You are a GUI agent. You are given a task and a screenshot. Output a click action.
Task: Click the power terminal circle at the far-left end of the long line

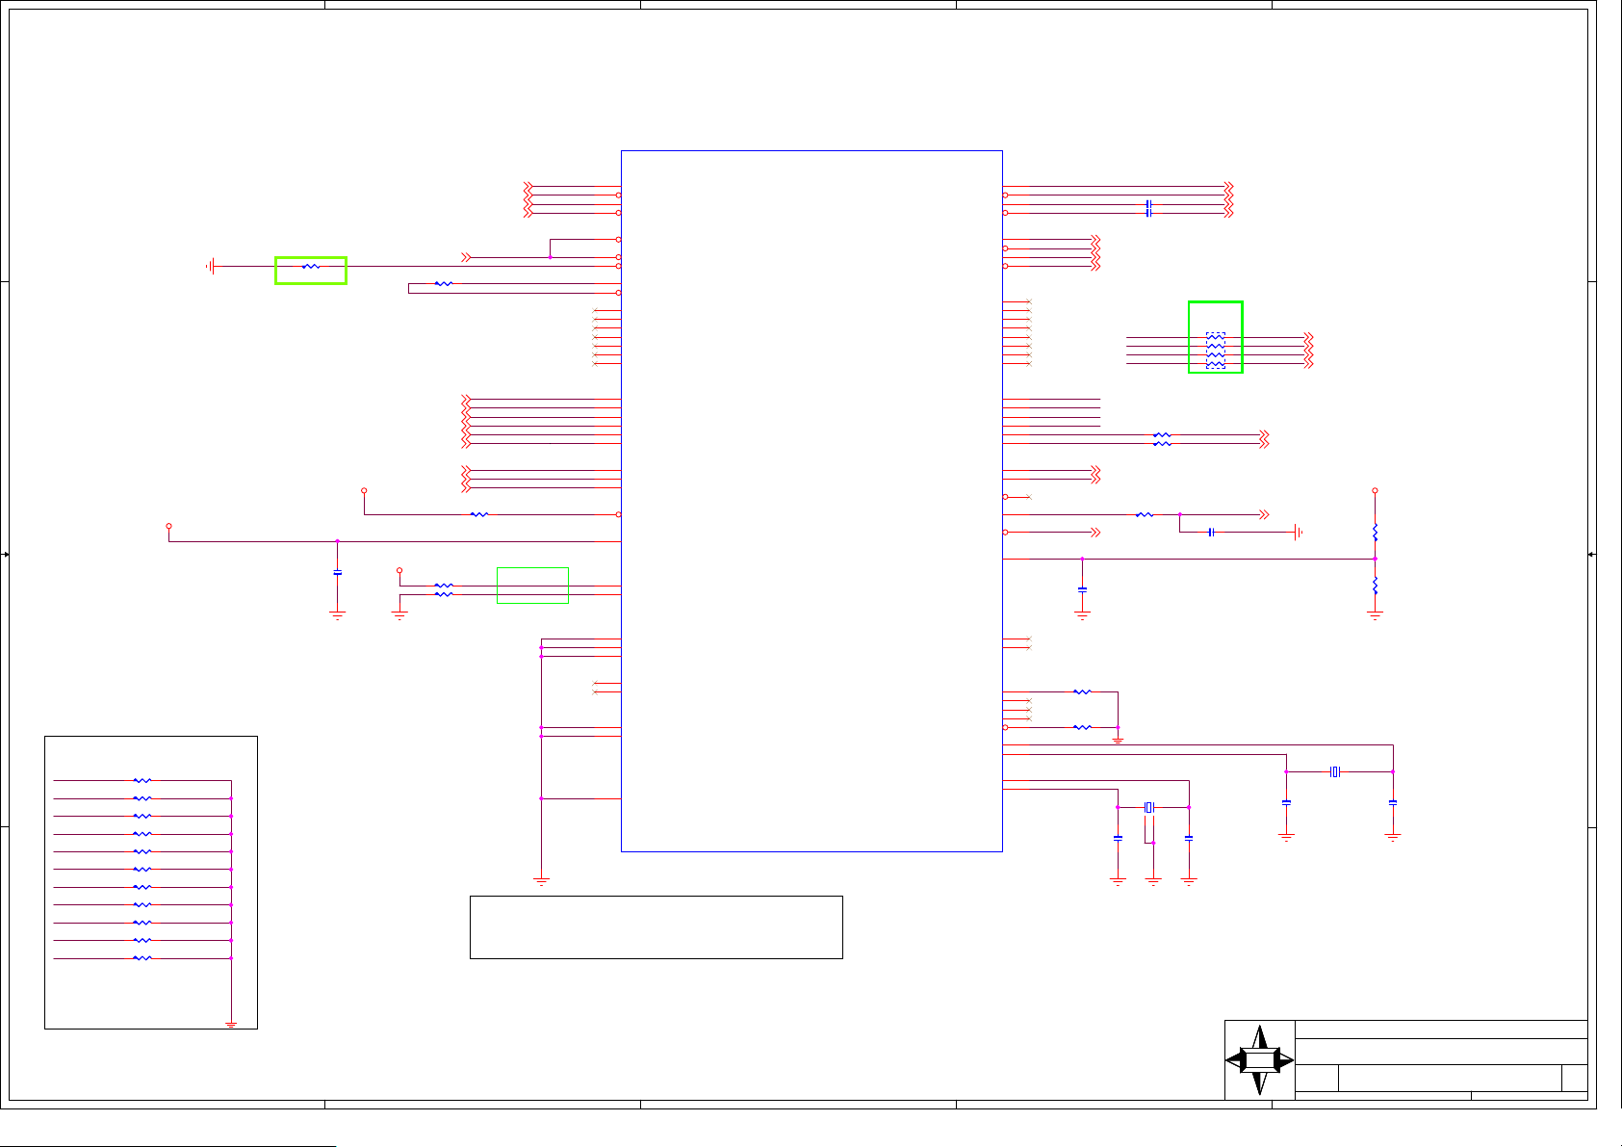click(168, 527)
